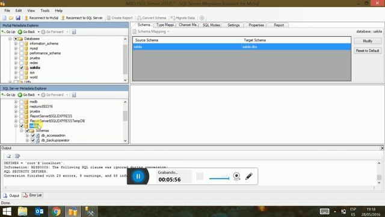Click Go Forward in MySql Metadata Explorer
The width and height of the screenshot is (385, 217).
pyautogui.click(x=52, y=32)
